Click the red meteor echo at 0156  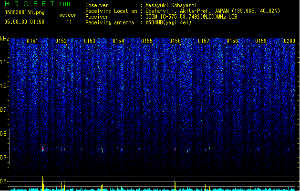[x=175, y=149]
